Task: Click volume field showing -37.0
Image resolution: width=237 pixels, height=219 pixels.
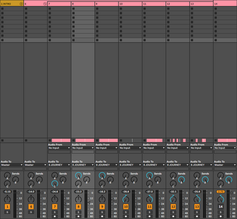Action: point(150,192)
